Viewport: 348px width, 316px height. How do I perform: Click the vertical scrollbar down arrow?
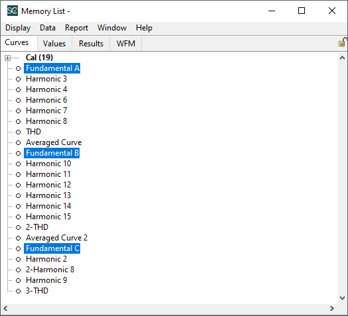click(342, 298)
